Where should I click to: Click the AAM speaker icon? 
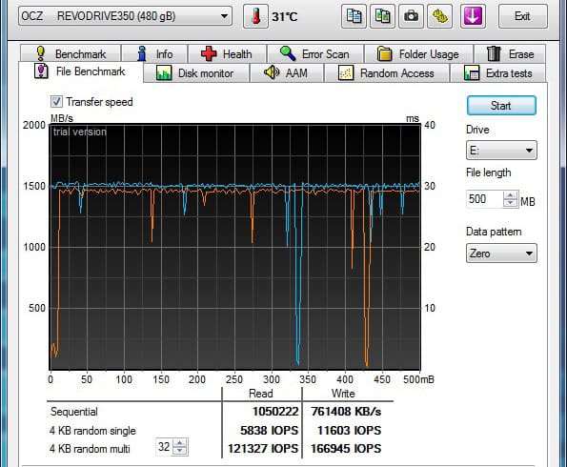tap(272, 72)
